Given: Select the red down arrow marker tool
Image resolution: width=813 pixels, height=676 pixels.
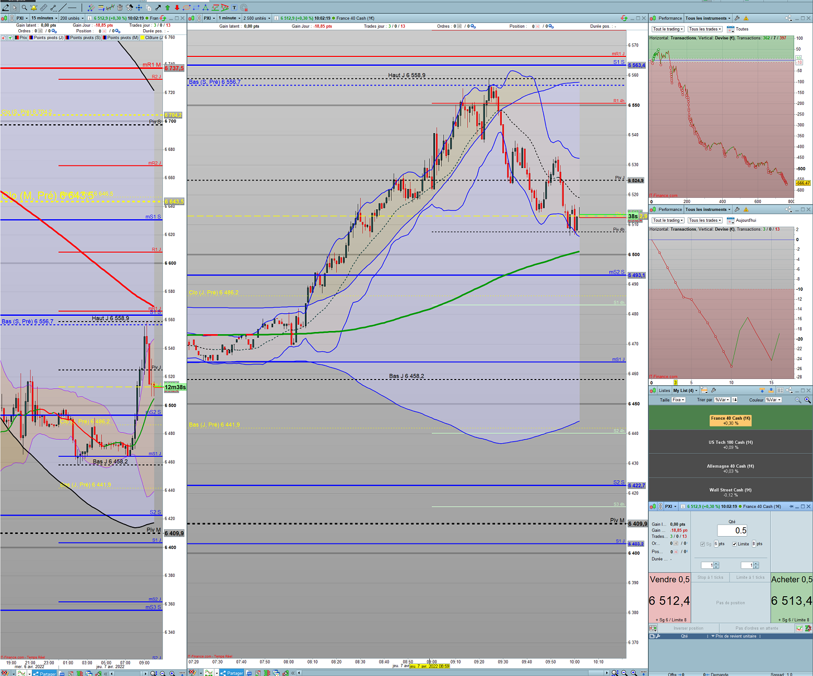Looking at the screenshot, I should point(177,8).
